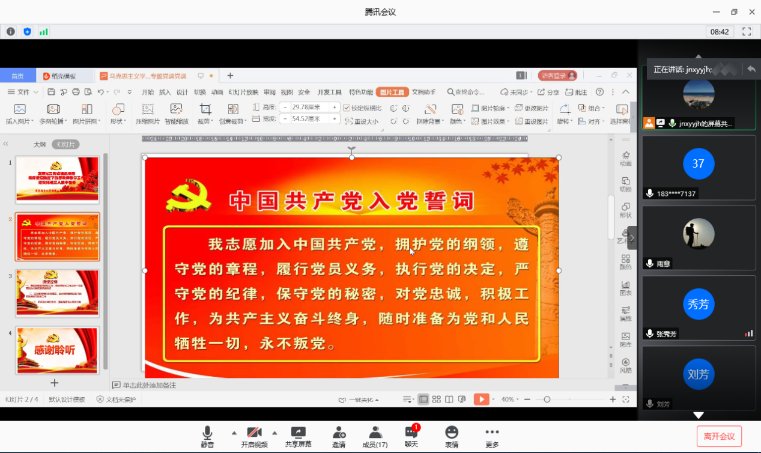The height and width of the screenshot is (453, 761).
Task: Expand audio options arrow beside 静音
Action: pos(234,433)
